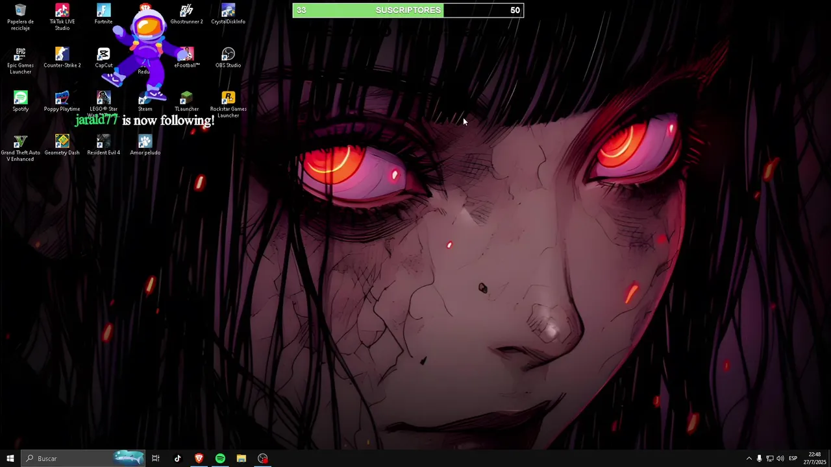Open the Papelera de reciclaje icon
This screenshot has height=467, width=831.
(x=20, y=17)
